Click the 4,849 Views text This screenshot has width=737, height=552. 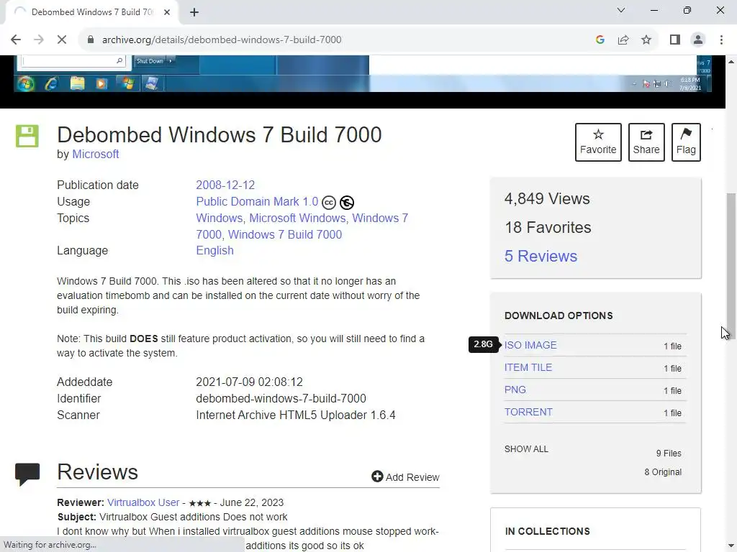547,198
